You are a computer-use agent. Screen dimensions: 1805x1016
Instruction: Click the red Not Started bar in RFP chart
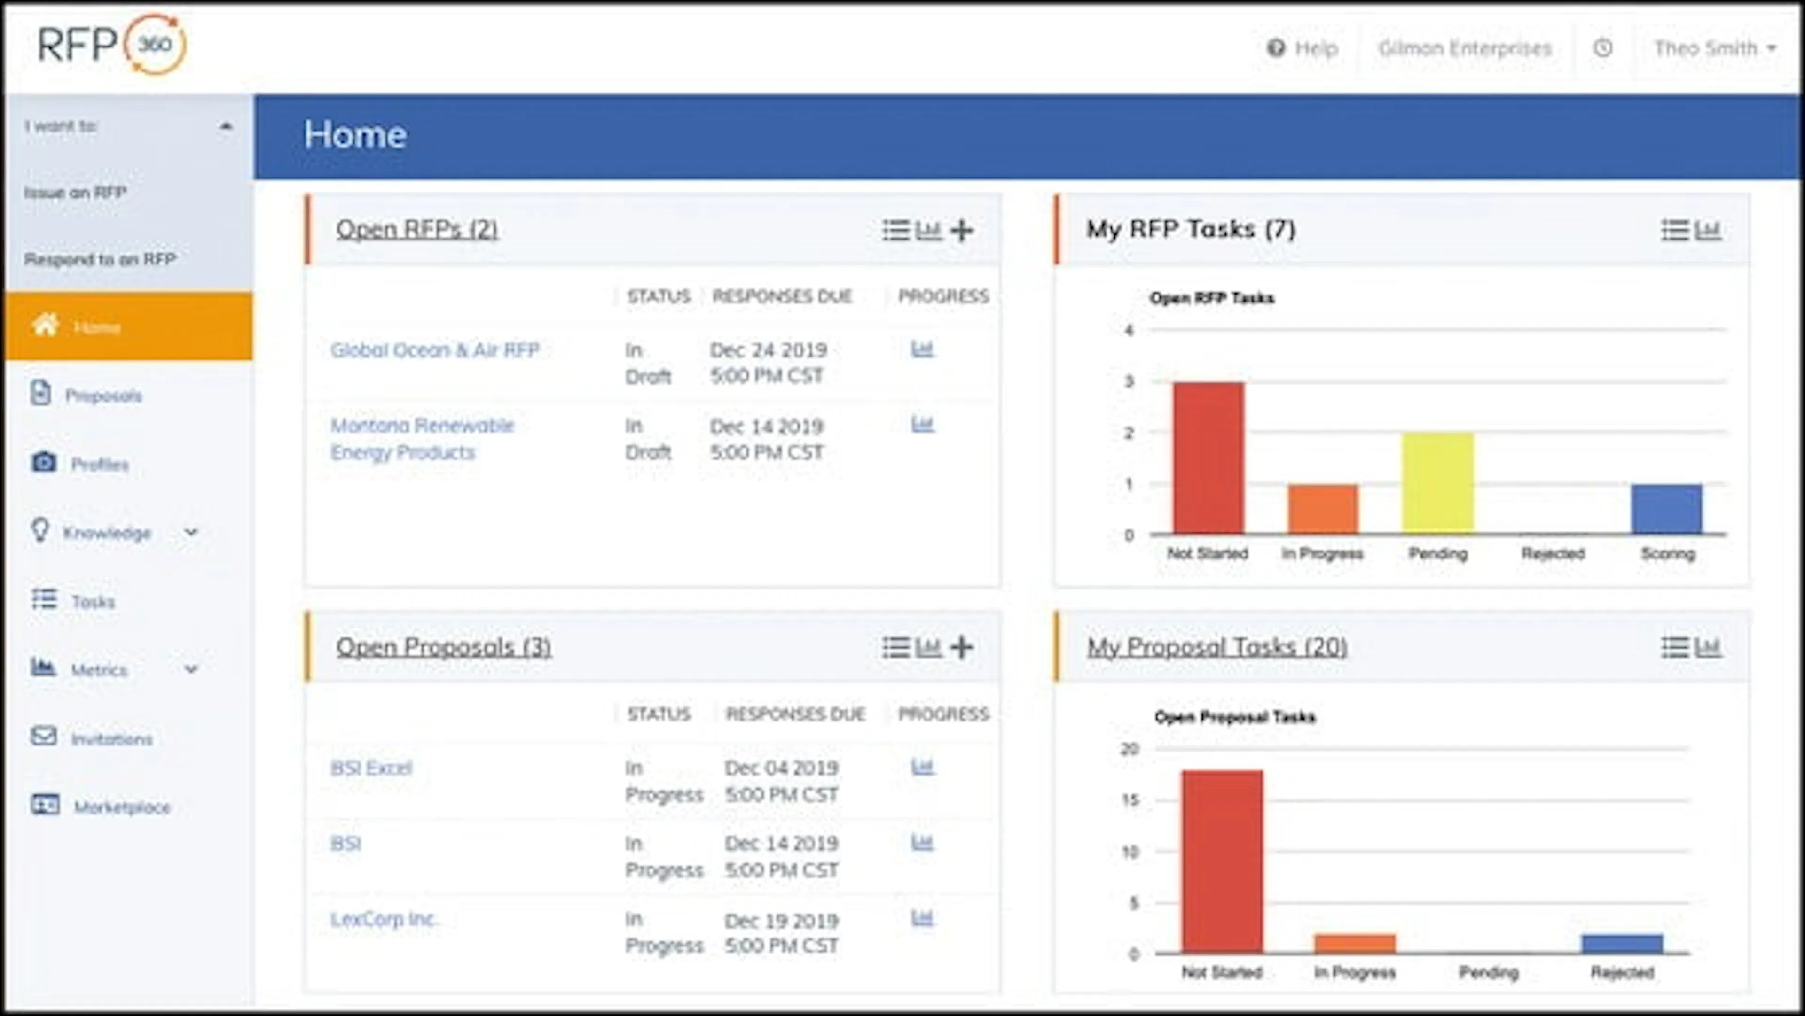click(1209, 458)
